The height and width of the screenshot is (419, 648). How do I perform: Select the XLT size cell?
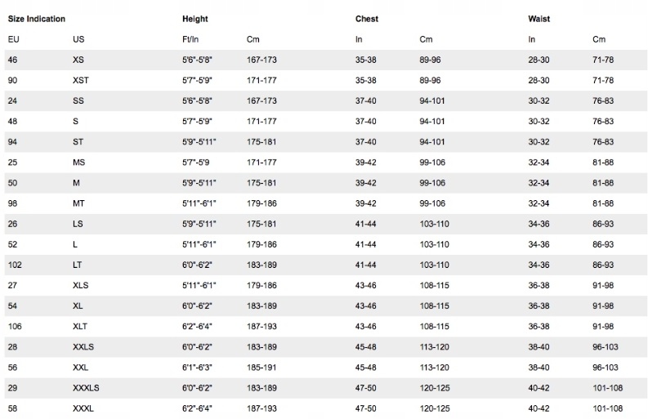81,326
